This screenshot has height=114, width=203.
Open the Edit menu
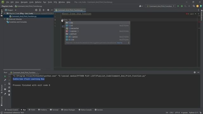point(12,2)
